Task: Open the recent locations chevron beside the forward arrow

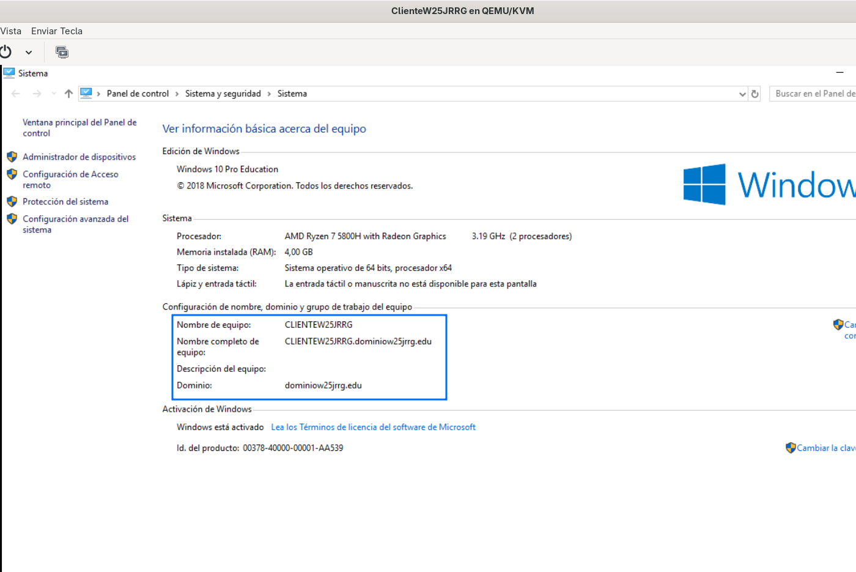Action: click(x=54, y=94)
